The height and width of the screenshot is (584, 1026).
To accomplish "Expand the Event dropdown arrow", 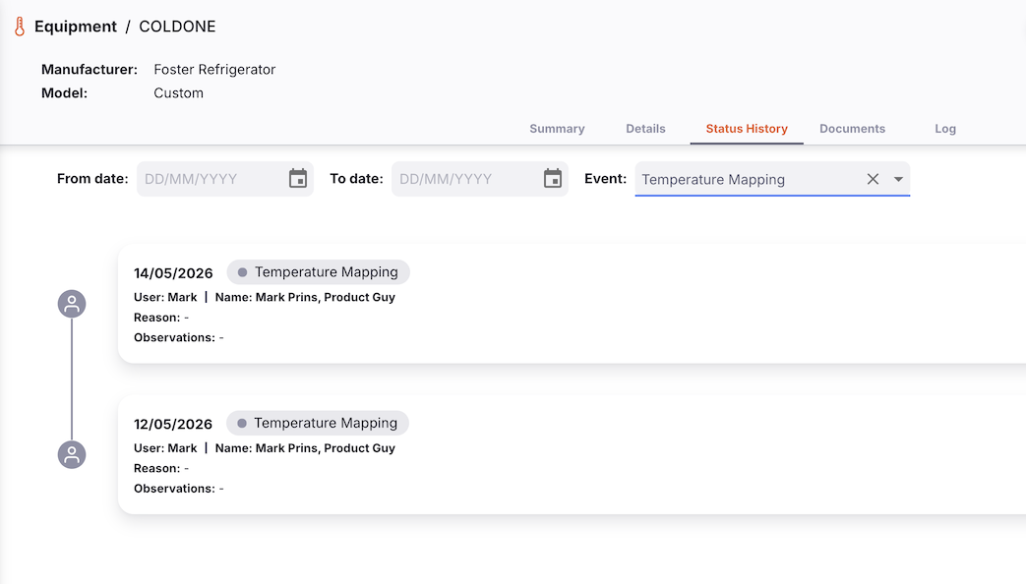I will [x=898, y=179].
